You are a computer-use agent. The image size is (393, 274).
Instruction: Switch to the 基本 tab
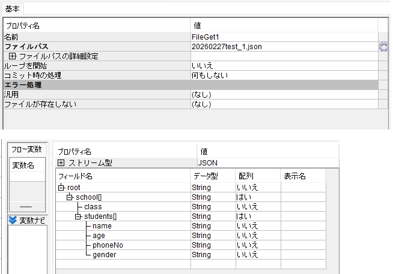point(13,8)
